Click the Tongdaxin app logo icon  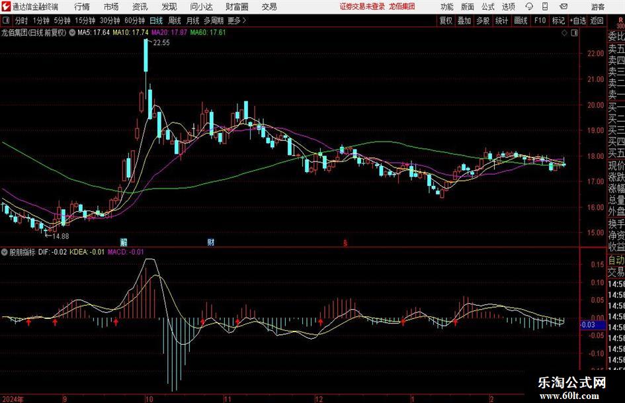pos(6,7)
